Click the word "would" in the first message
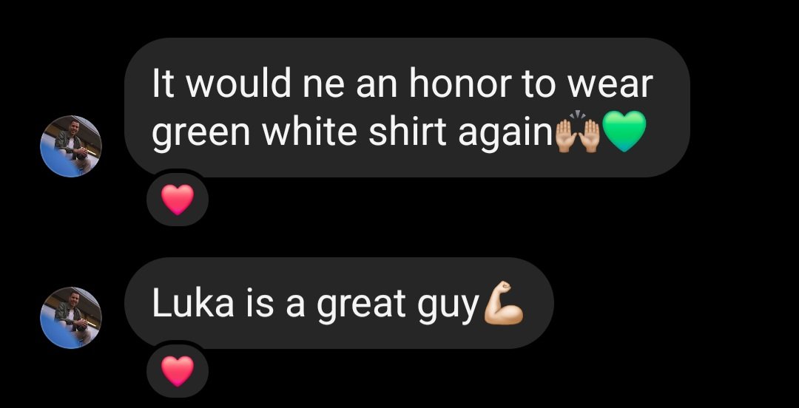The image size is (799, 408). click(x=238, y=84)
